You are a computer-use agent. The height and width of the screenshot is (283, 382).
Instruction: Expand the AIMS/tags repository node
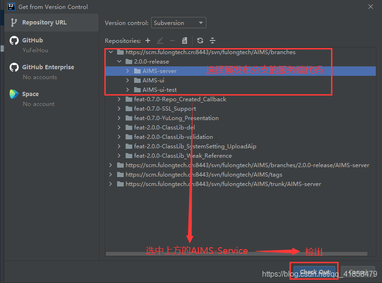pos(111,174)
